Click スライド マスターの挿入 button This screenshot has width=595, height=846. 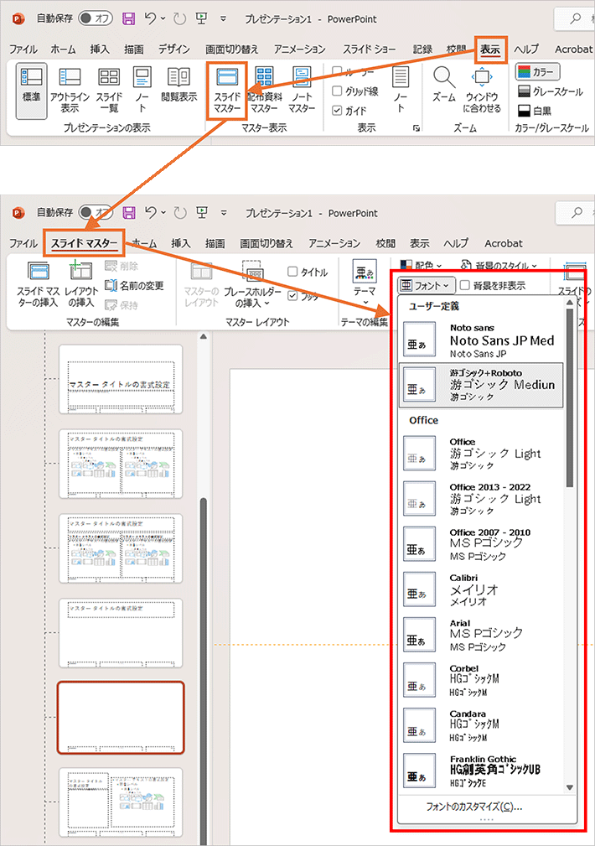click(38, 284)
